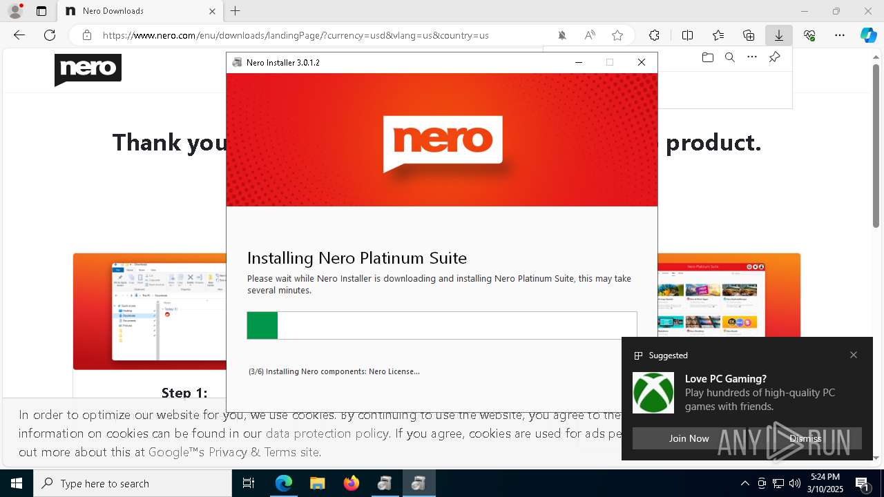Viewport: 884px width, 497px height.
Task: Click the Xbox logo in notification
Action: point(653,393)
